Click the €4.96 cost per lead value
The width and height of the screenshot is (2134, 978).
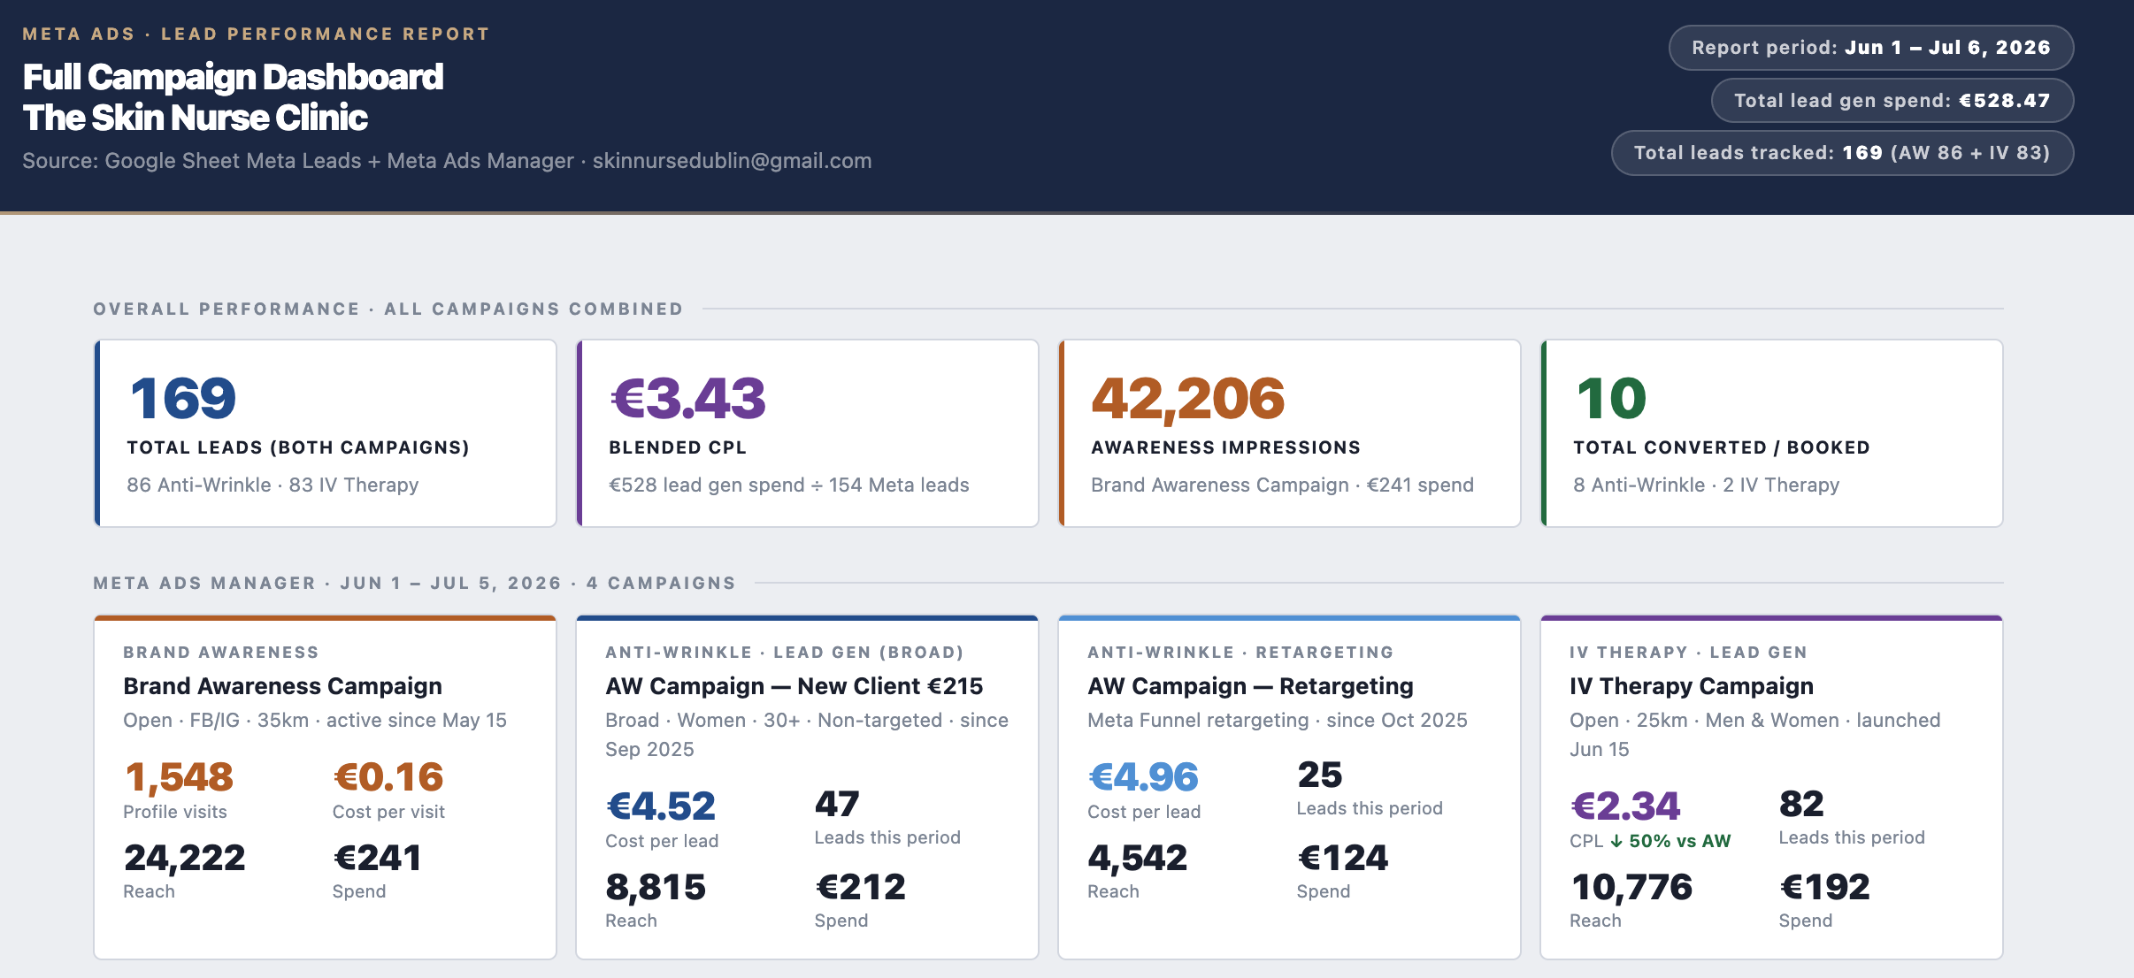tap(1143, 777)
